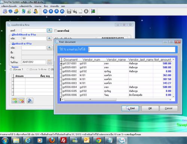The image size is (187, 144).
Task: Click the code field containing 101
Action: [34, 39]
